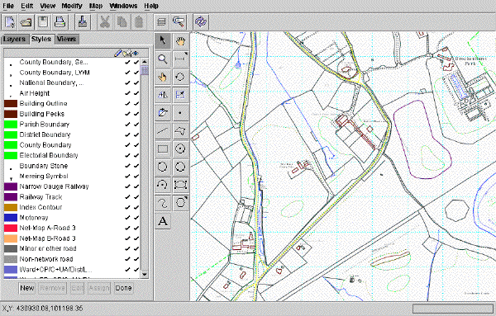Screen dimensions: 496x316
Task: Select the Text 'A' tool
Action: (163, 221)
